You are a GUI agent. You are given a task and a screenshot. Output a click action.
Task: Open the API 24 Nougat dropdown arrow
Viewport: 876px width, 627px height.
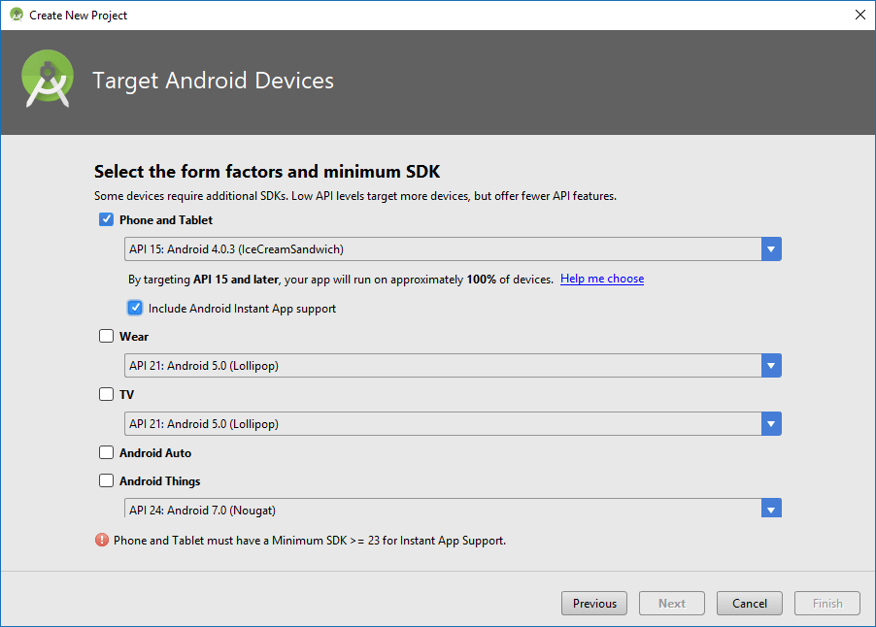pyautogui.click(x=771, y=509)
